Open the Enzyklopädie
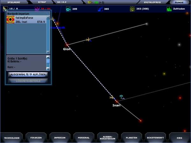Image resolution: width=191 pixels, height=143 pixels. [x=152, y=2]
